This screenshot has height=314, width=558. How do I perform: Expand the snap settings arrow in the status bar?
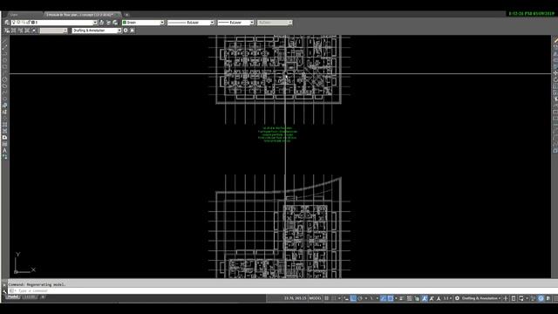tap(339, 298)
